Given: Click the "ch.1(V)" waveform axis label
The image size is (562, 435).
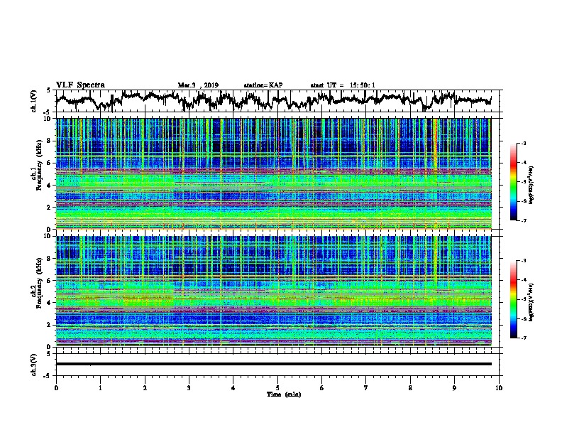Looking at the screenshot, I should 34,101.
